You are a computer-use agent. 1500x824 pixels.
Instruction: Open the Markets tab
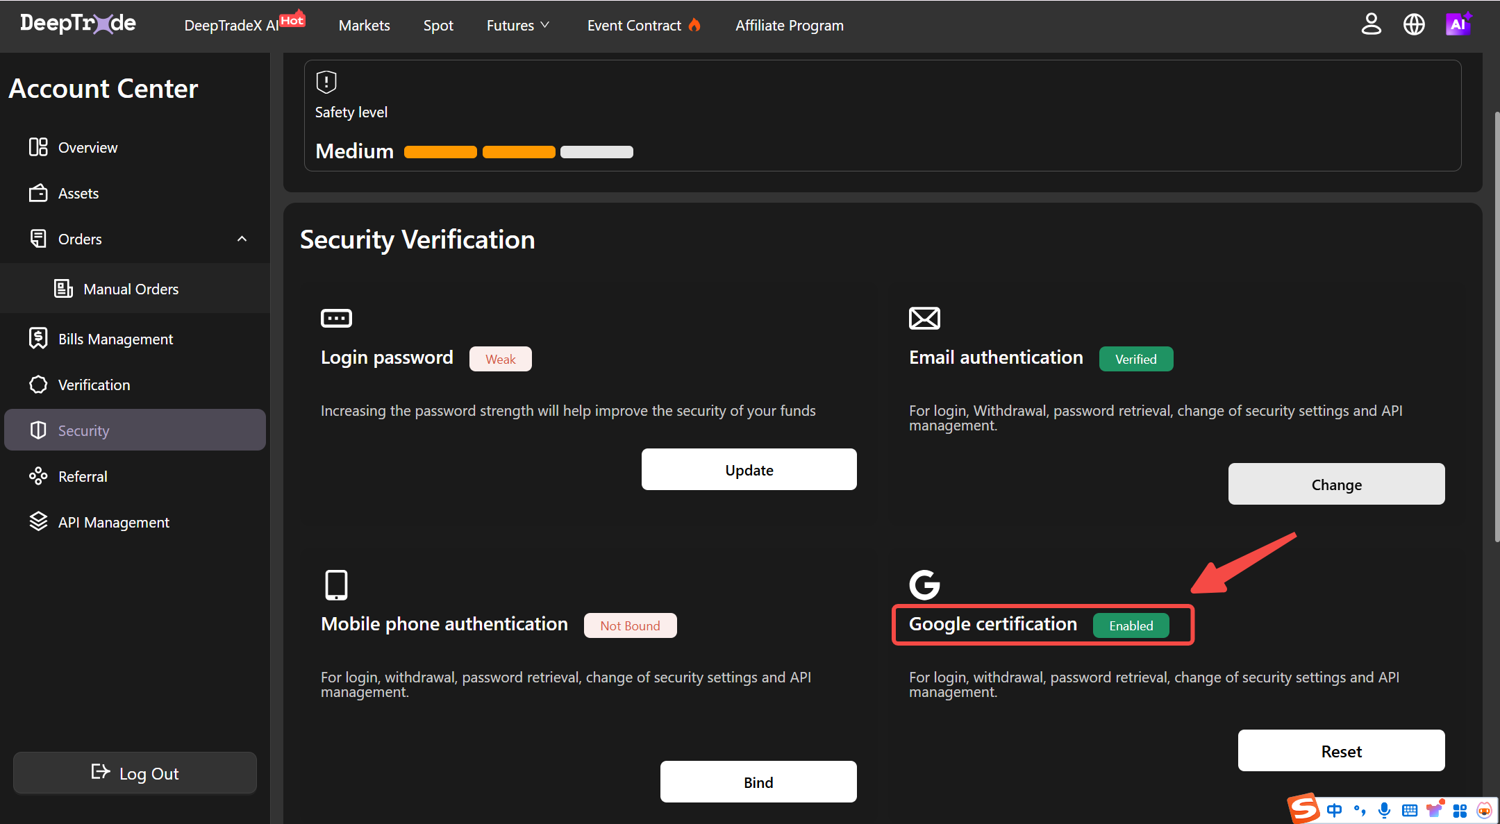(x=364, y=25)
